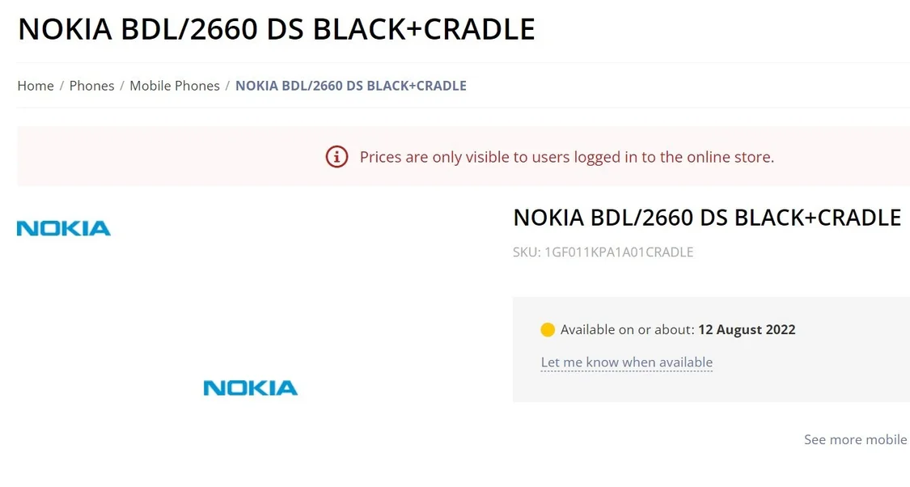Image resolution: width=910 pixels, height=487 pixels.
Task: Click the slash separator after Phones
Action: [122, 86]
